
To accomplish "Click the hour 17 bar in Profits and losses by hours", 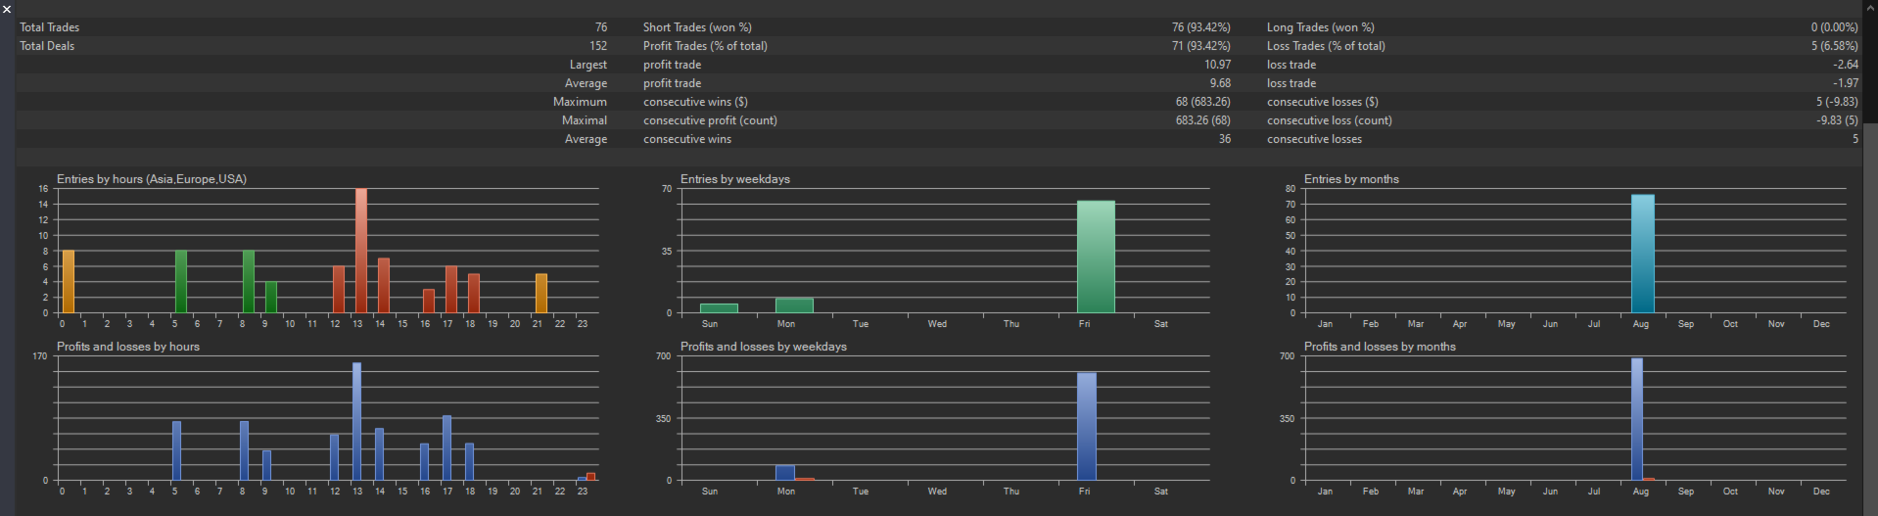I will (446, 448).
